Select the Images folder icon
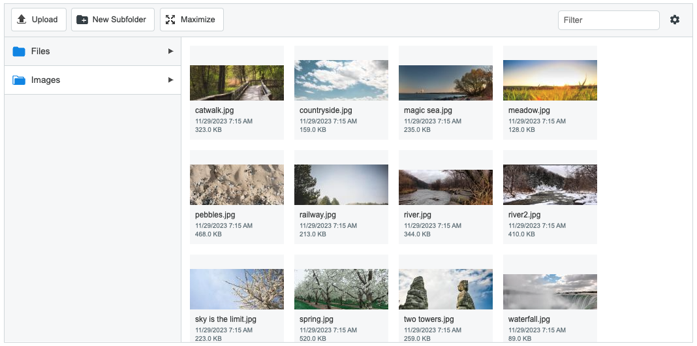 (x=19, y=80)
